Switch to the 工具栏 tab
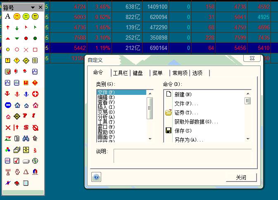Screen dimensions: 278x200 pos(121,73)
